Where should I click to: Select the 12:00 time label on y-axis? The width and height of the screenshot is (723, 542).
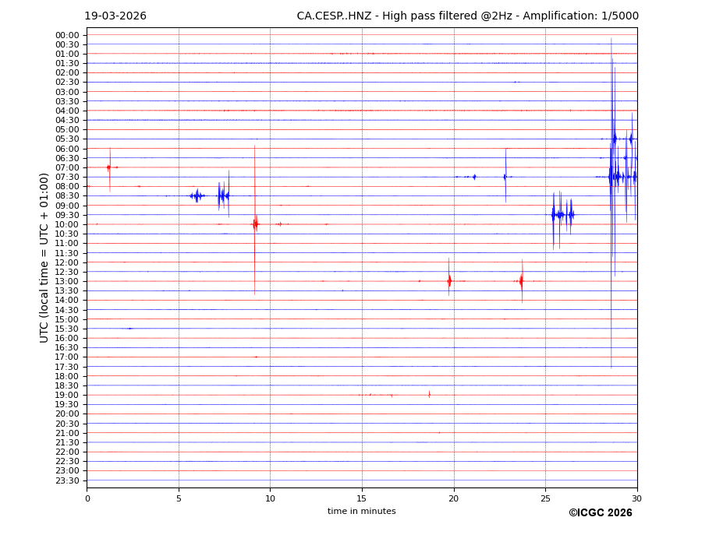pyautogui.click(x=67, y=262)
